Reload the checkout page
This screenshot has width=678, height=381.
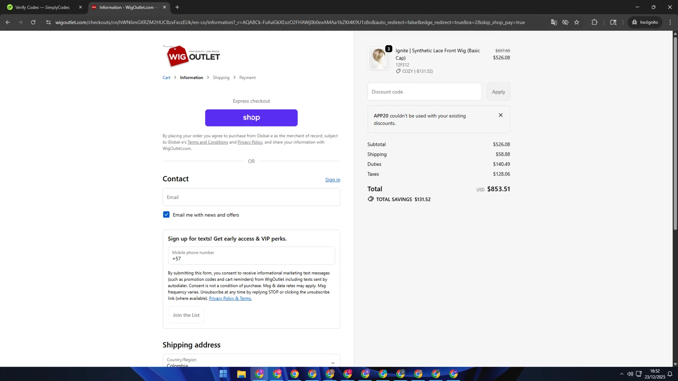(x=33, y=22)
